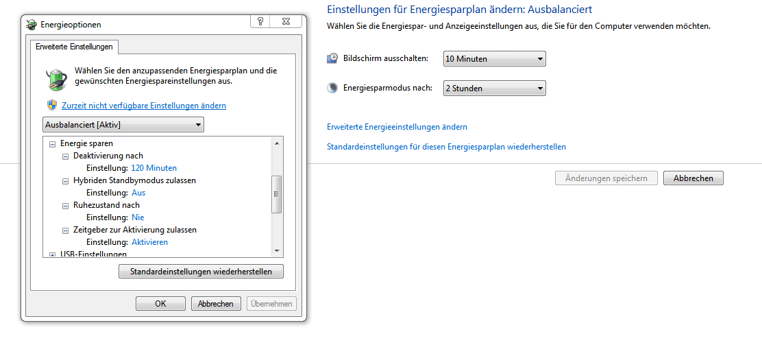The image size is (762, 356).
Task: Click settings list scrollbar down arrow
Action: [277, 251]
